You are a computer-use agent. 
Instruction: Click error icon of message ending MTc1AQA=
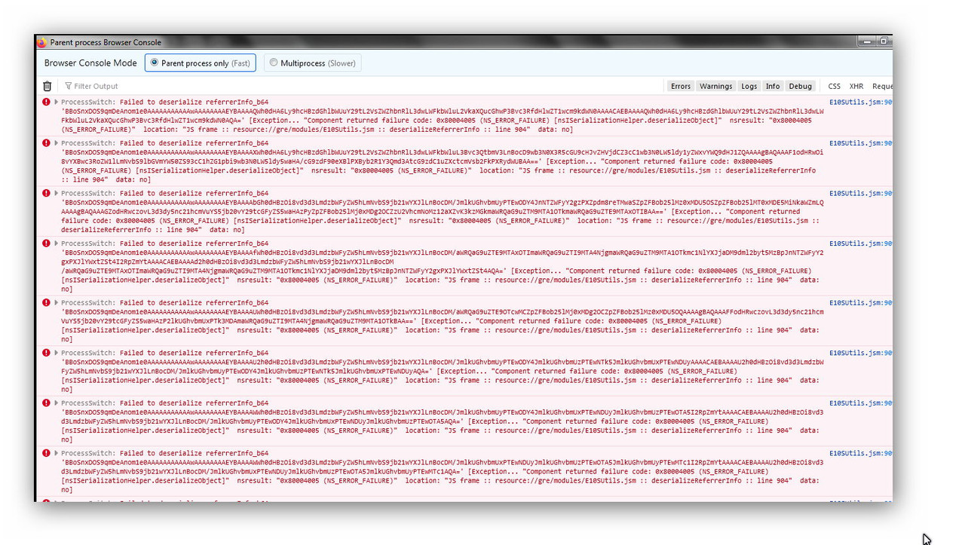click(x=47, y=454)
